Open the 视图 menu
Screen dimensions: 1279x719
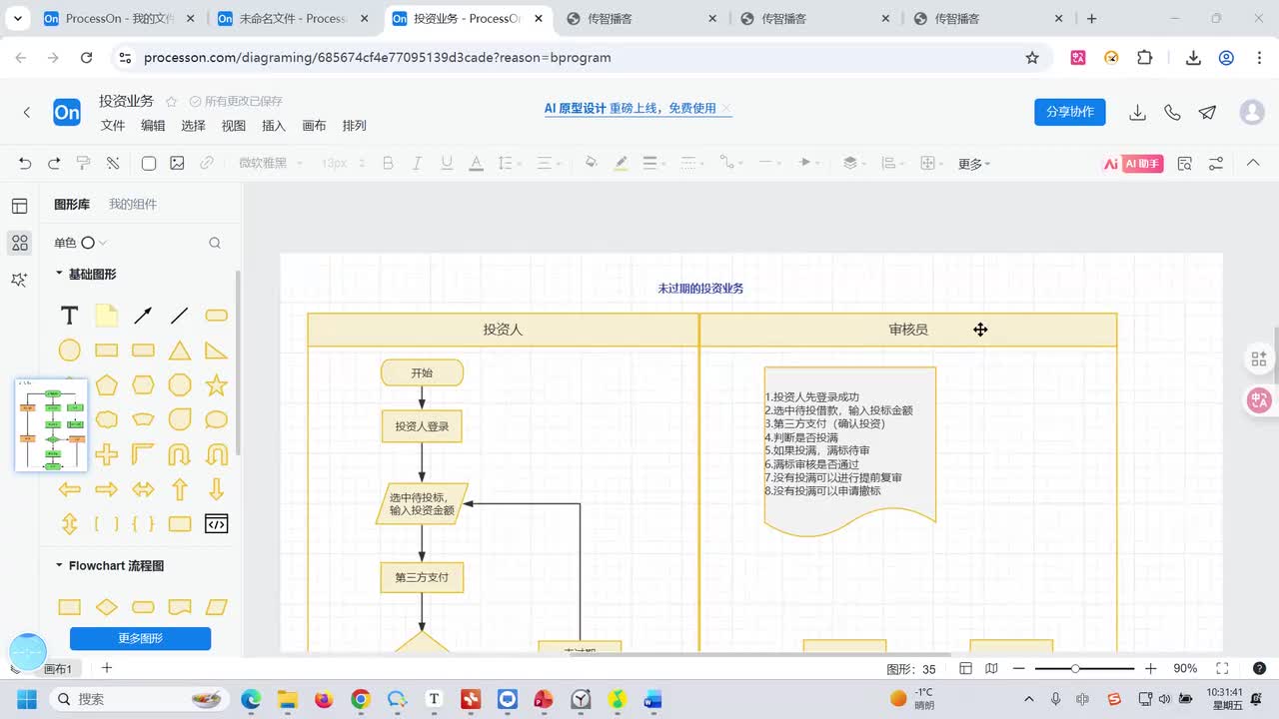(234, 126)
